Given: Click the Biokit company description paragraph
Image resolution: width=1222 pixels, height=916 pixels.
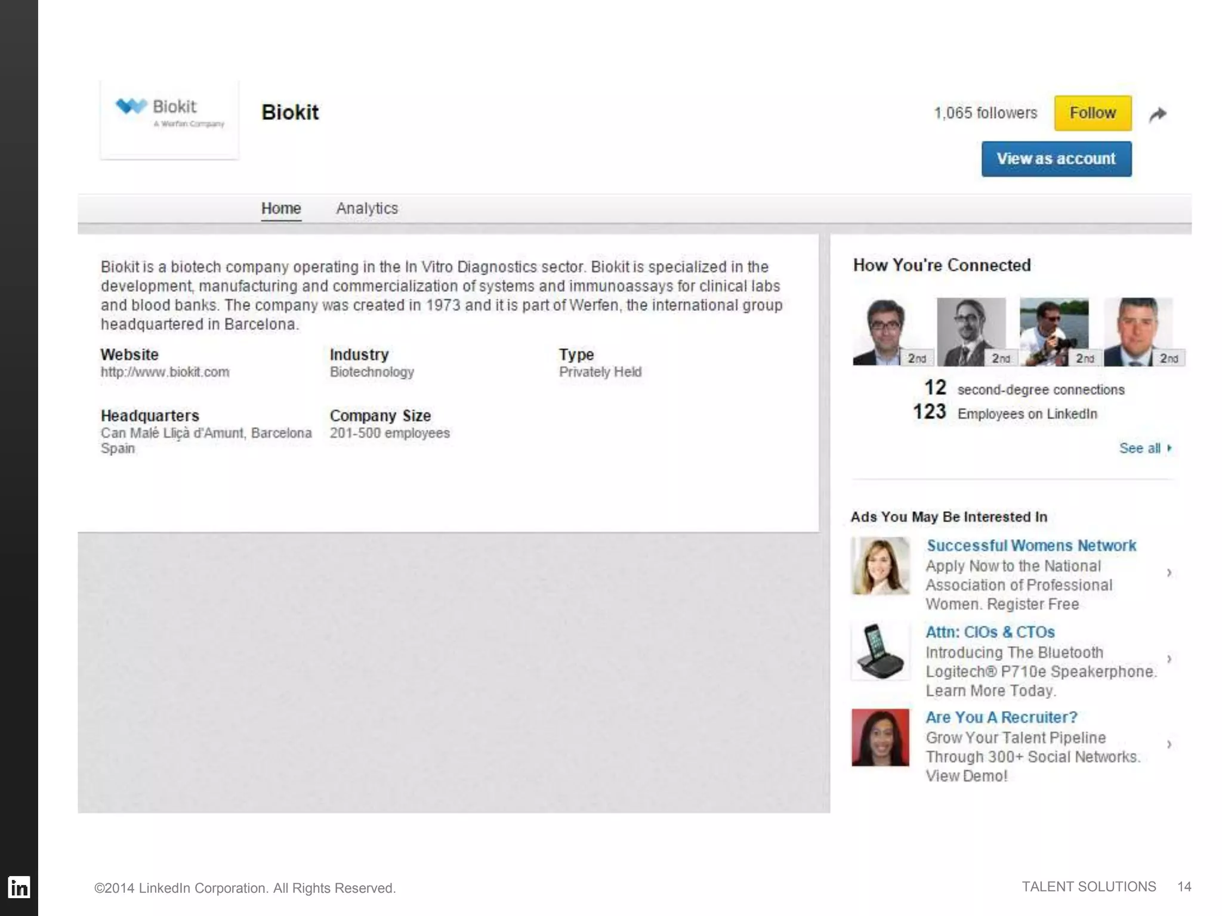Looking at the screenshot, I should (x=442, y=296).
